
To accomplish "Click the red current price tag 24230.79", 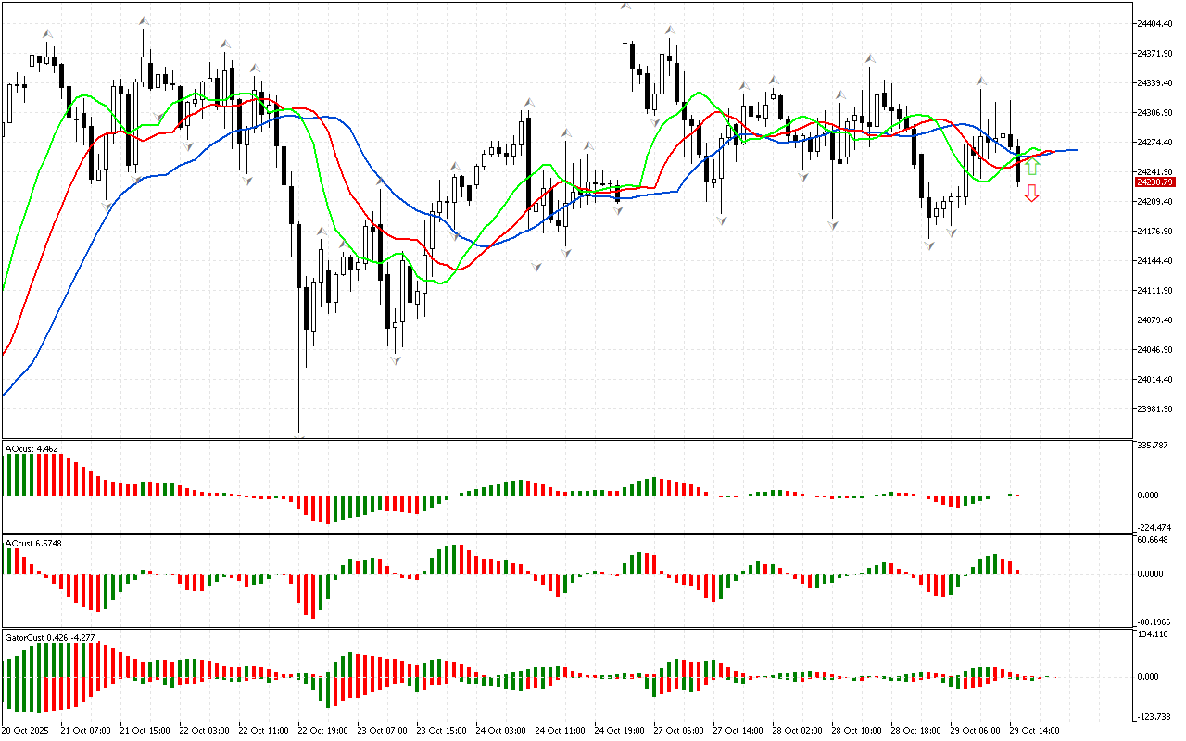I will coord(1154,182).
